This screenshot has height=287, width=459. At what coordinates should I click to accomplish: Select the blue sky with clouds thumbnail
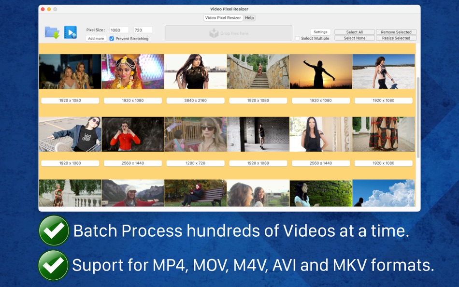click(x=384, y=193)
